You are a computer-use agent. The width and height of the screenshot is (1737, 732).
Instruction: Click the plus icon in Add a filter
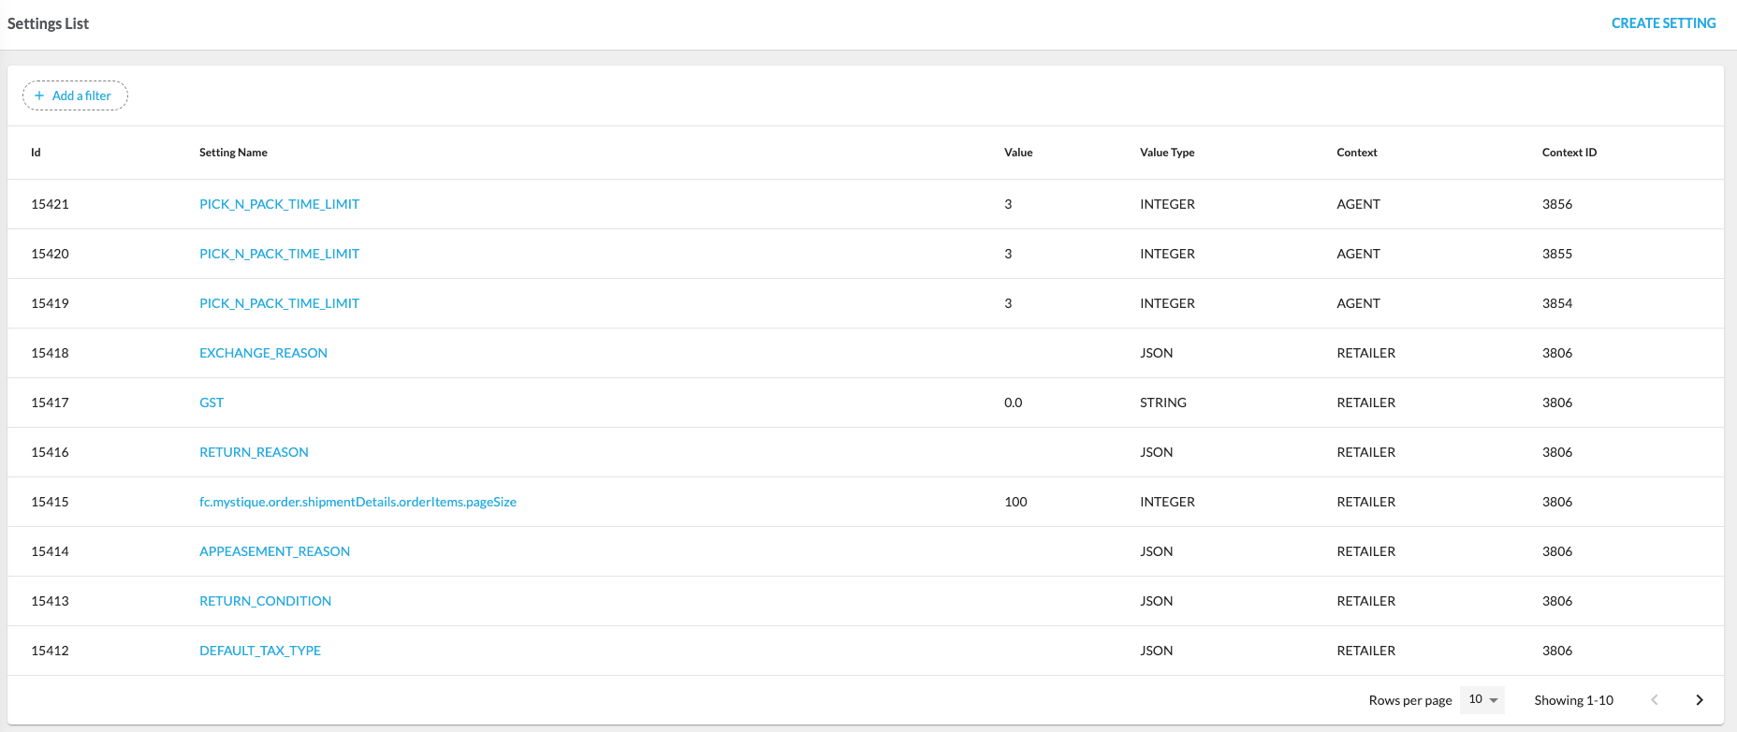pyautogui.click(x=39, y=95)
